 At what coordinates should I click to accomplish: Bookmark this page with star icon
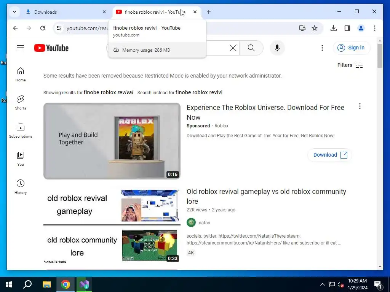[315, 28]
